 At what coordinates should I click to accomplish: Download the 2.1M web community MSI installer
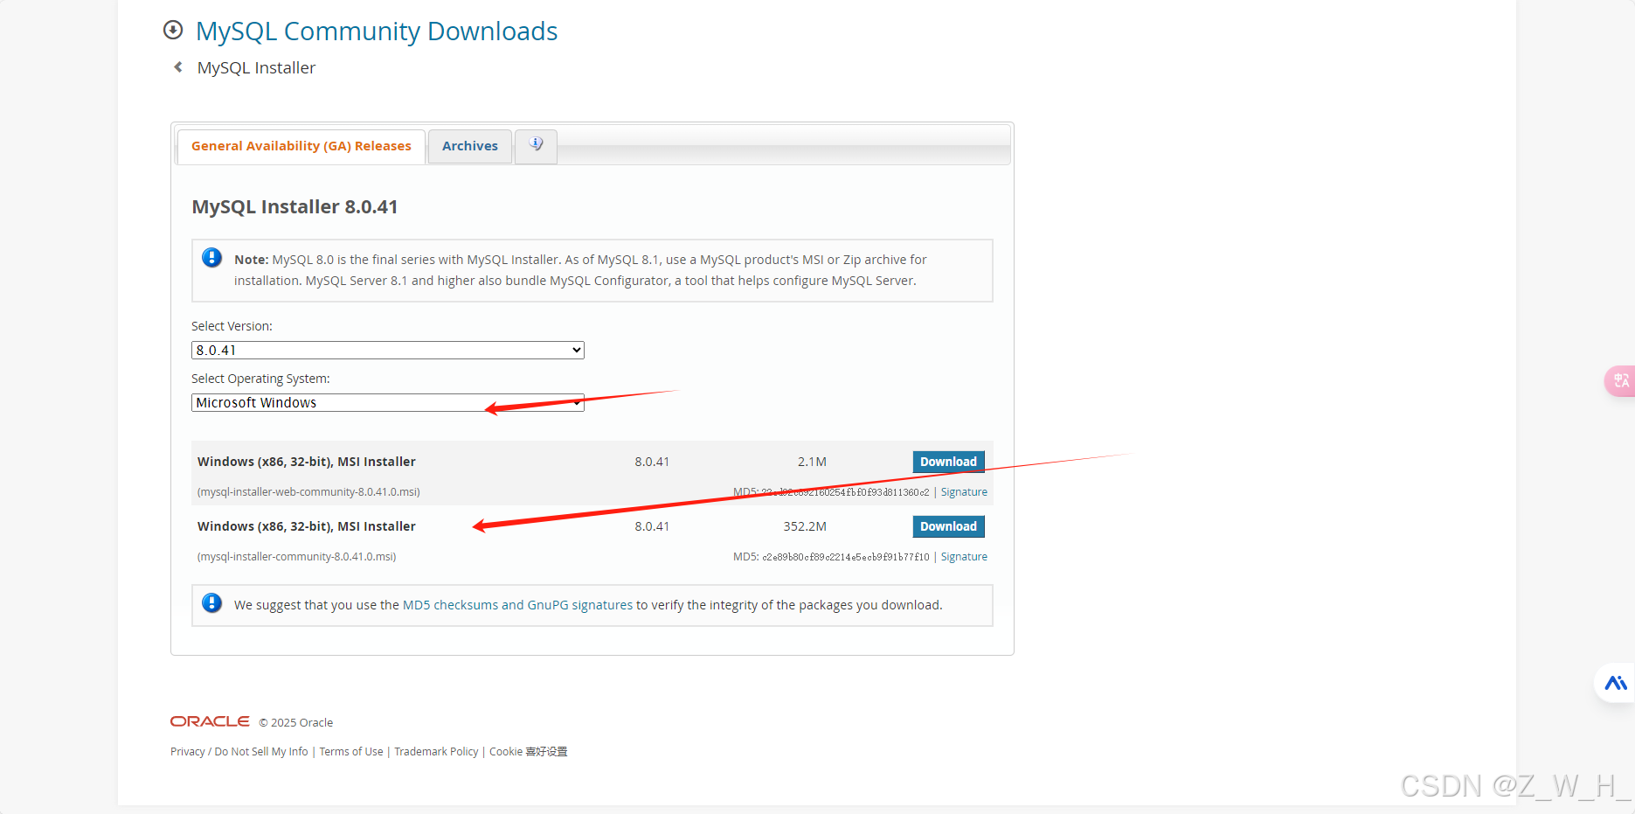[x=948, y=462]
